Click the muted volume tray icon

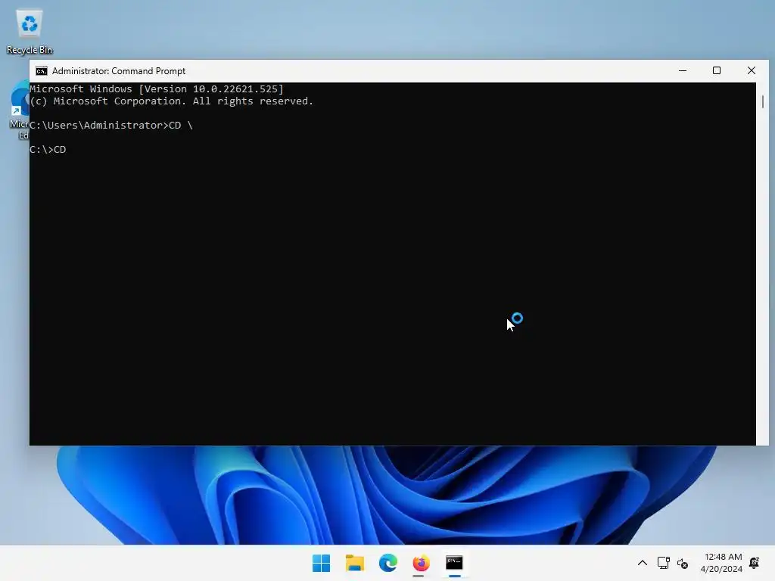683,563
